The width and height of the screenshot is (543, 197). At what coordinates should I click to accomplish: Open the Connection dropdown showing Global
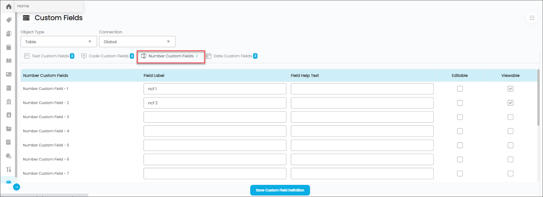click(137, 42)
